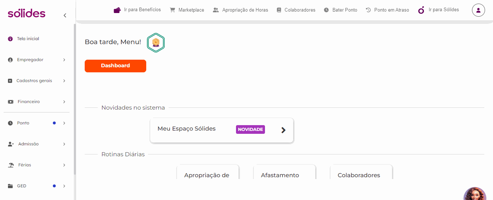This screenshot has height=200, width=493.
Task: Click the blue notification dot beside Ponto
Action: (54, 123)
